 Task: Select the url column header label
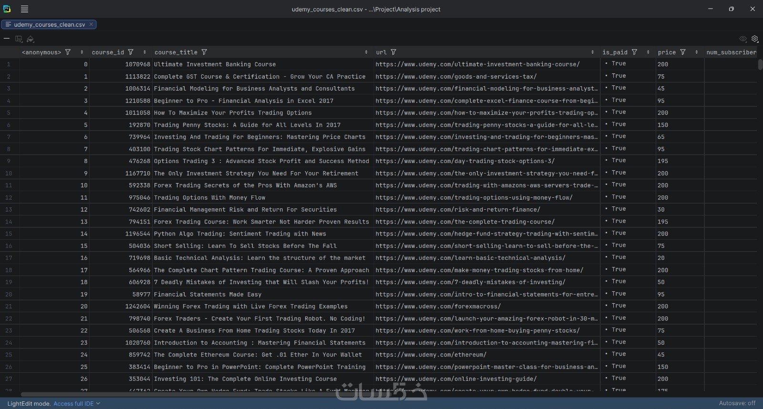pos(381,52)
